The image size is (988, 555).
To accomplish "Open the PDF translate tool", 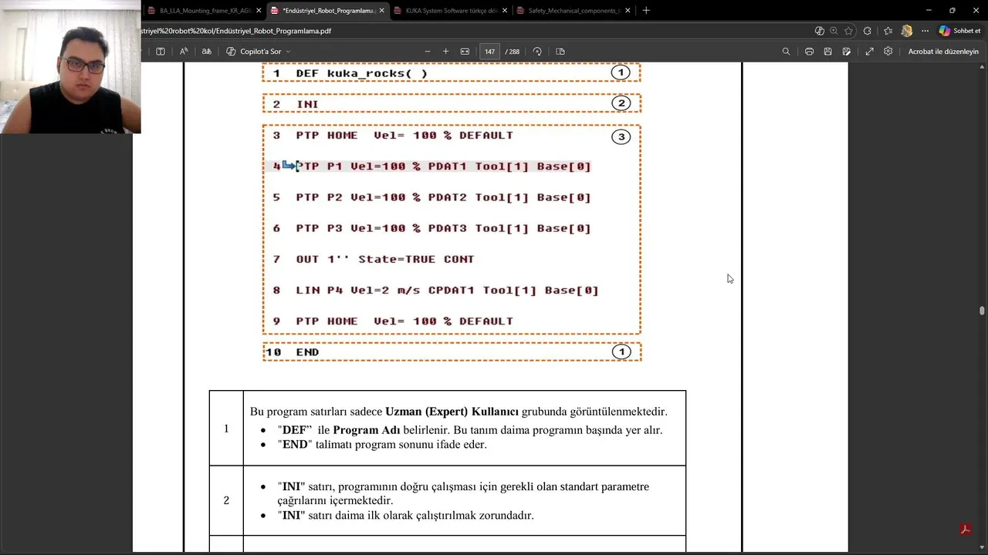I will (206, 52).
